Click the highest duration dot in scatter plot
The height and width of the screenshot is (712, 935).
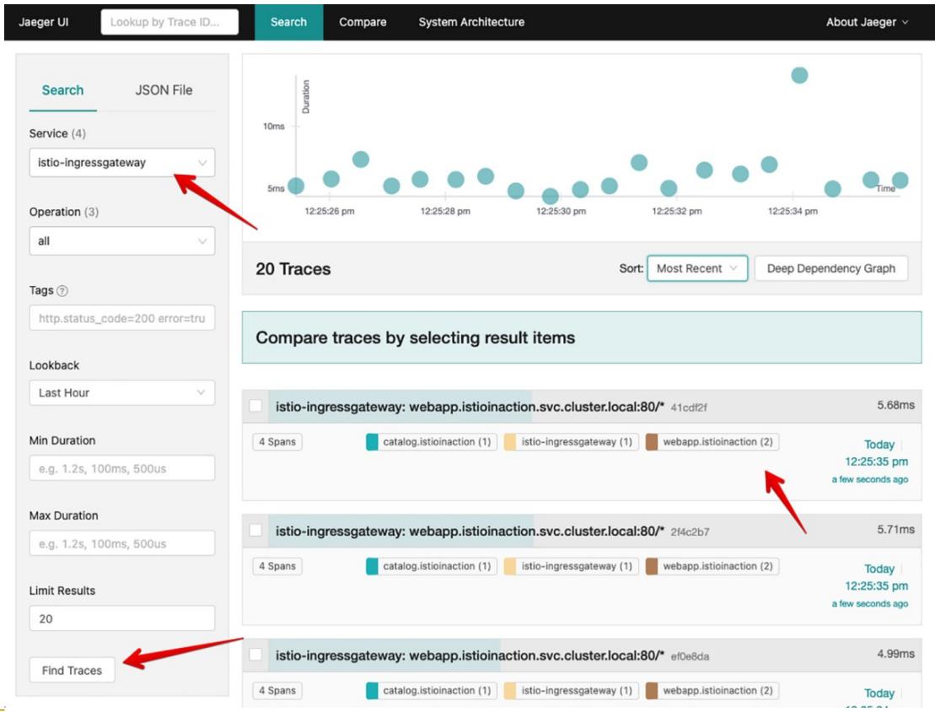[799, 75]
